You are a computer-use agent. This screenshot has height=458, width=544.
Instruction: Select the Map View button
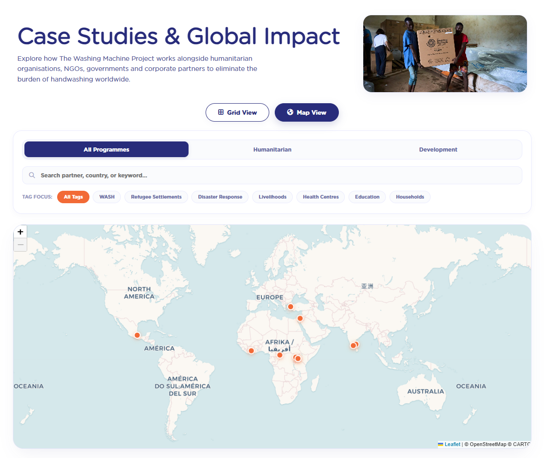tap(307, 112)
